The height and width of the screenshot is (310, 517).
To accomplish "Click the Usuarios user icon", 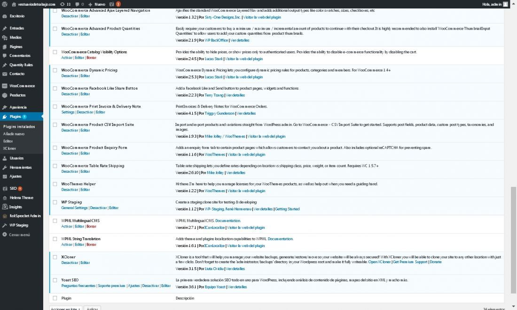I will tap(5, 158).
